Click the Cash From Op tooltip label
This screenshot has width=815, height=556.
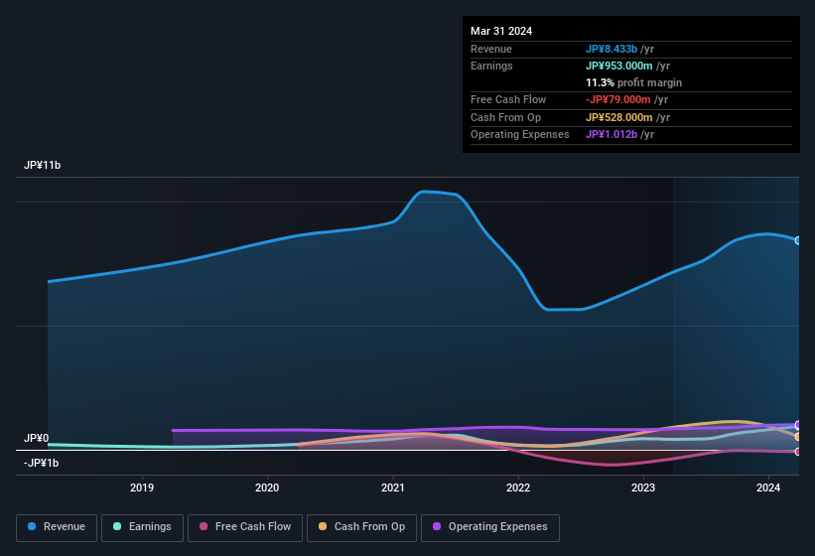pos(505,117)
